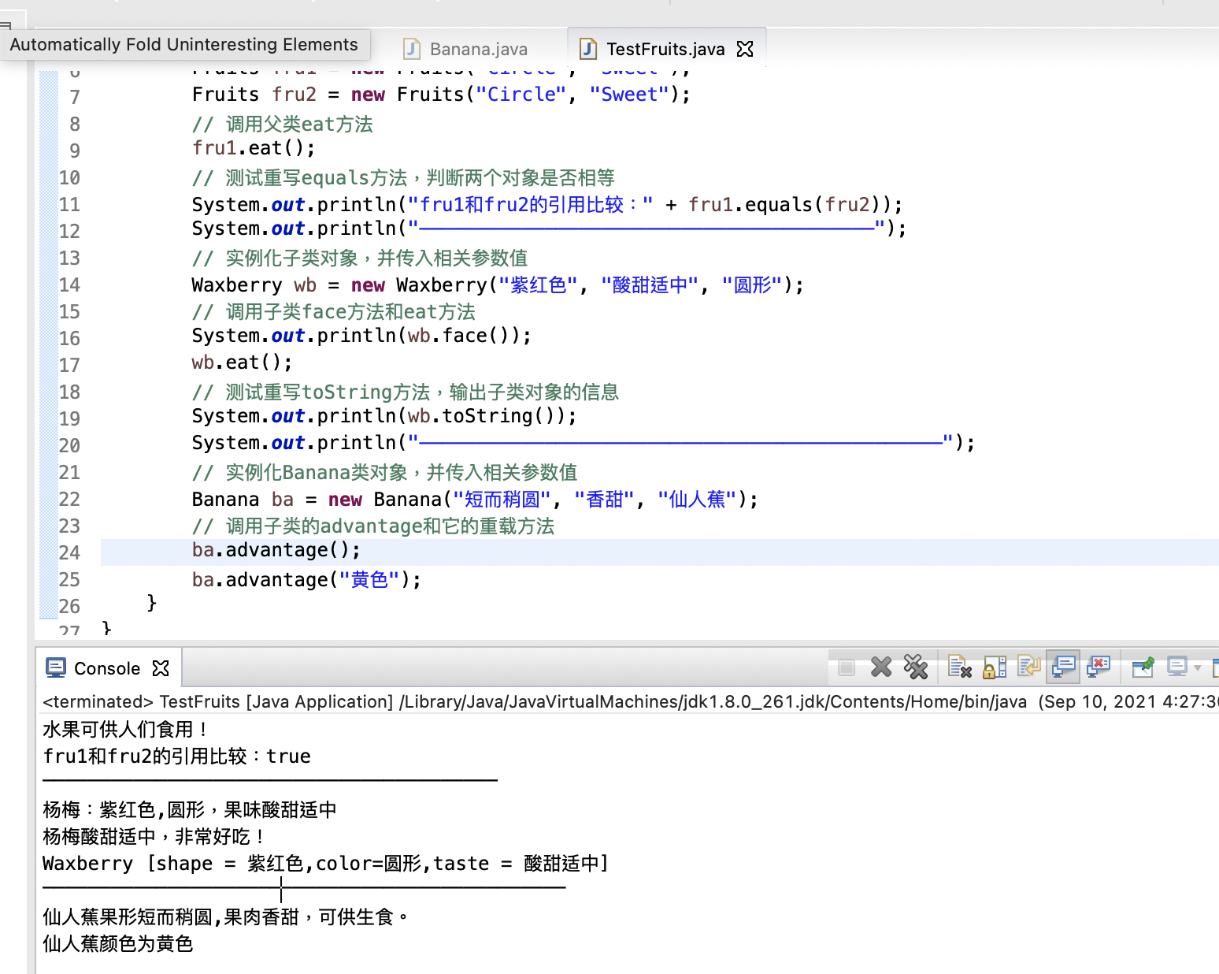Clear the Console output

(x=959, y=667)
